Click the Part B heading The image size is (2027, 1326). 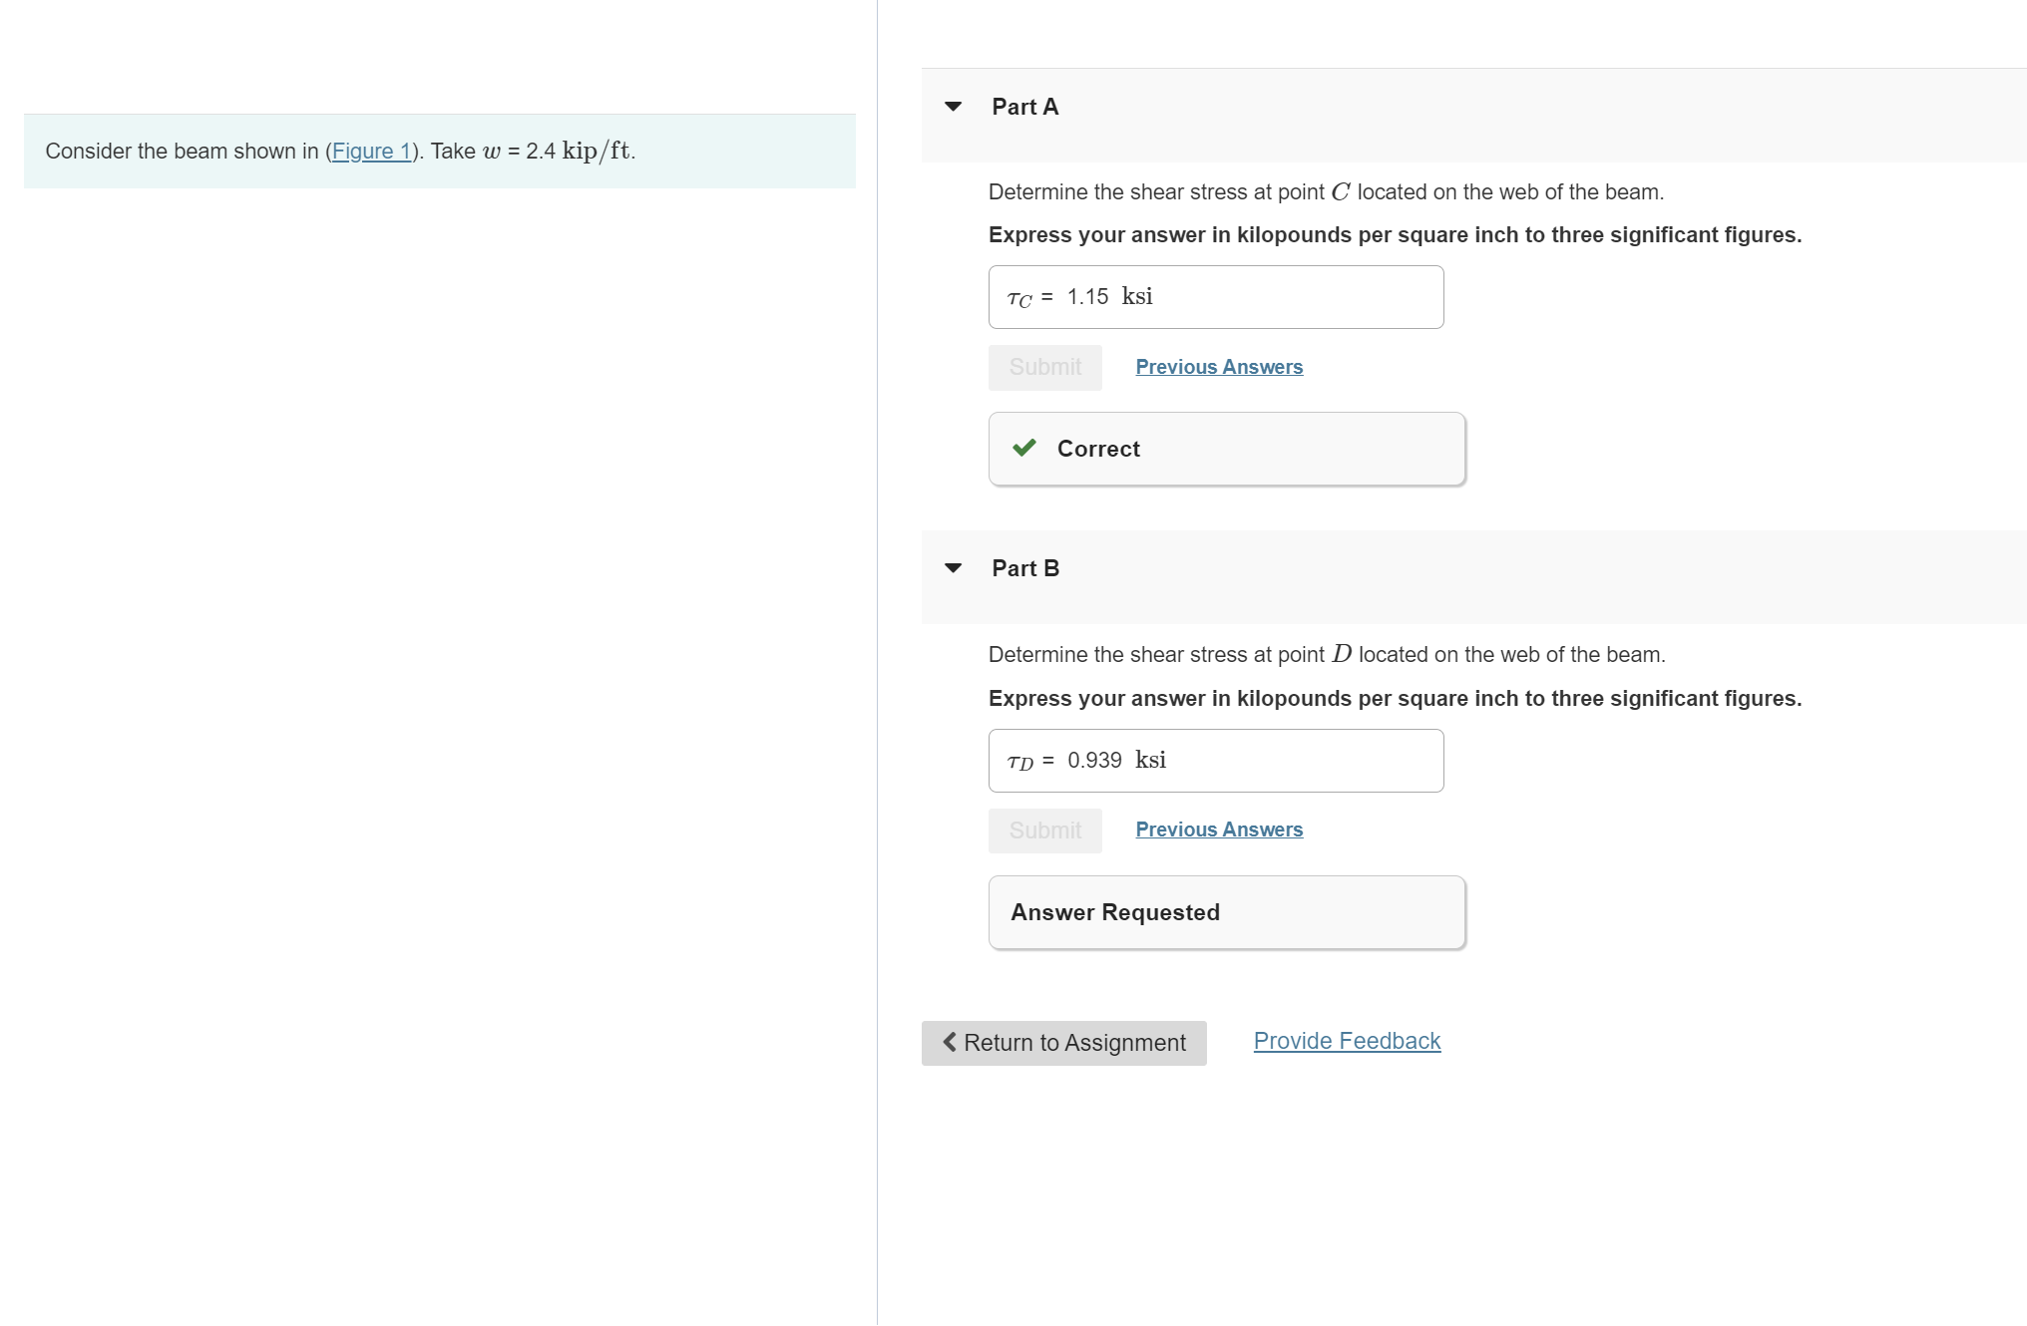1023,568
